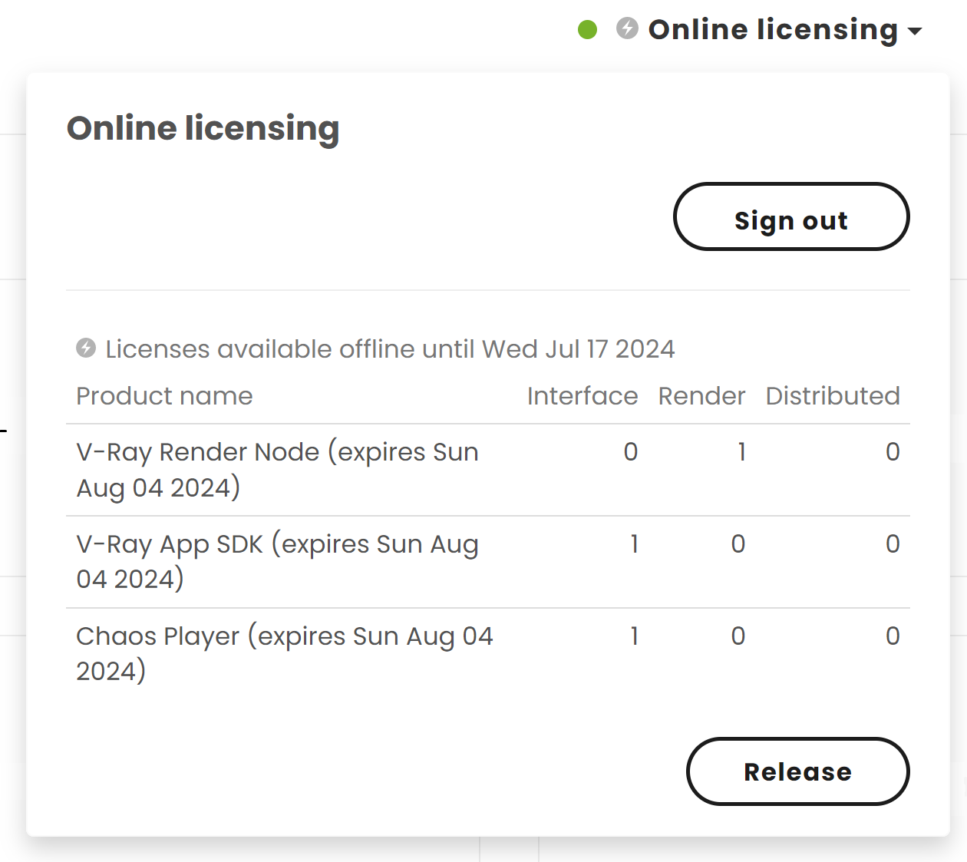Click the Distributed column header

tap(833, 396)
